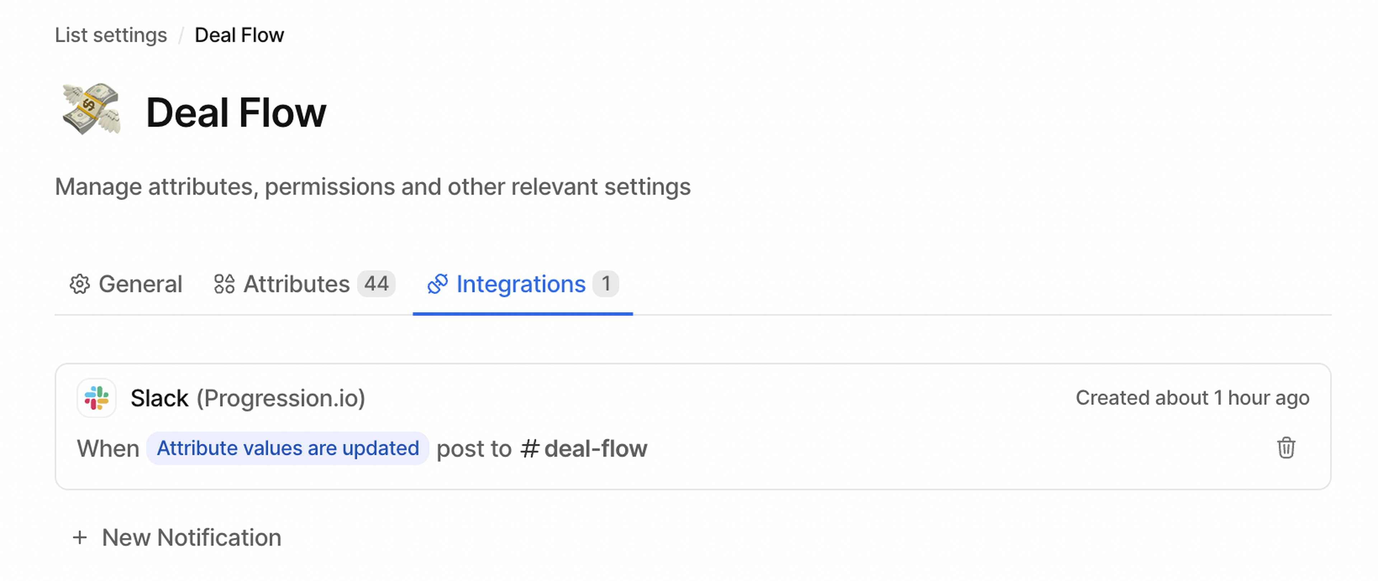The height and width of the screenshot is (581, 1378).
Task: Click the 44 attributes count badge
Action: [x=376, y=284]
